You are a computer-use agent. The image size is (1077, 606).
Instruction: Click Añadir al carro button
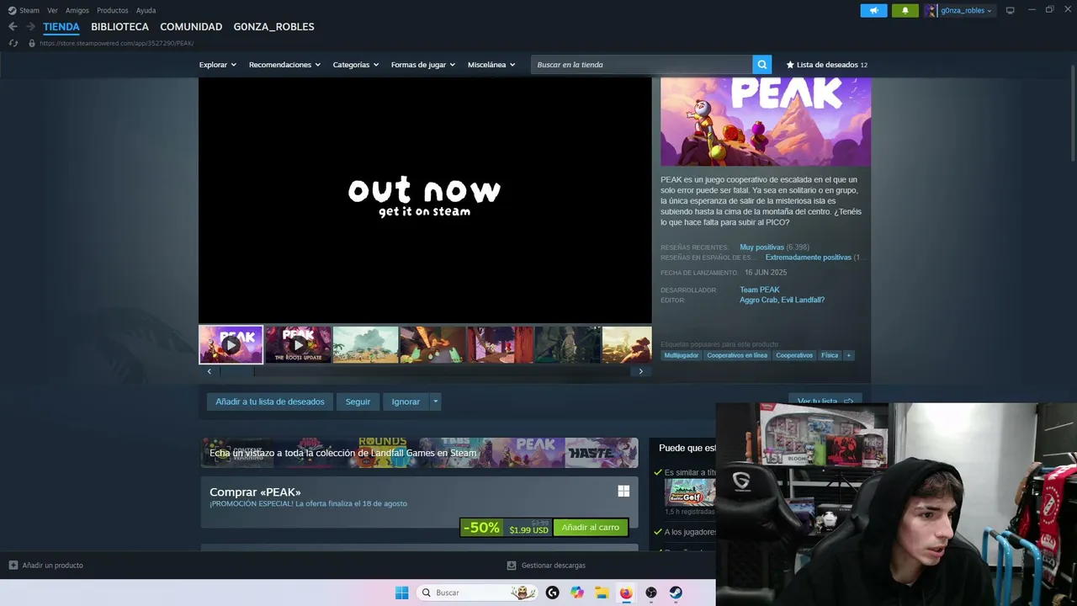(x=591, y=528)
